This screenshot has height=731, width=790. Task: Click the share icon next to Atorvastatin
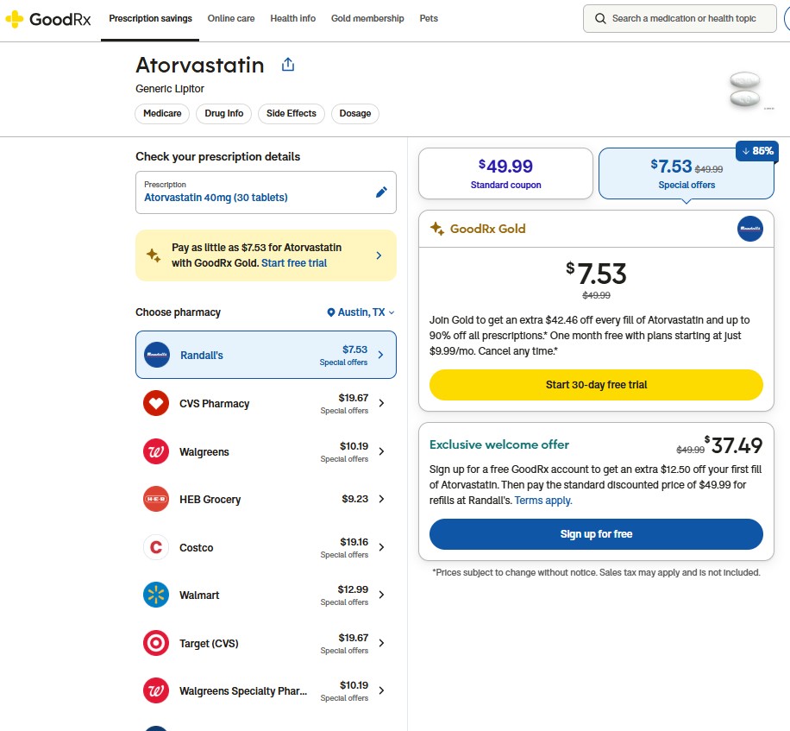[287, 64]
